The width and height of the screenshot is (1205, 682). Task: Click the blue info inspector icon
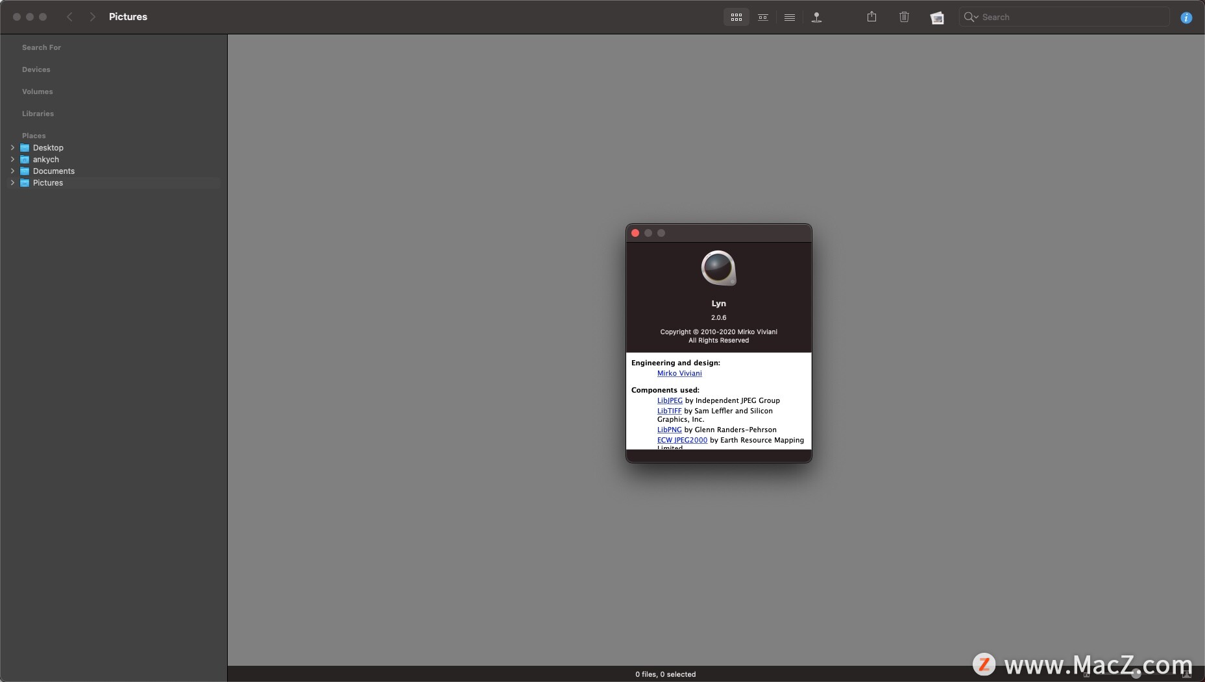click(x=1186, y=18)
